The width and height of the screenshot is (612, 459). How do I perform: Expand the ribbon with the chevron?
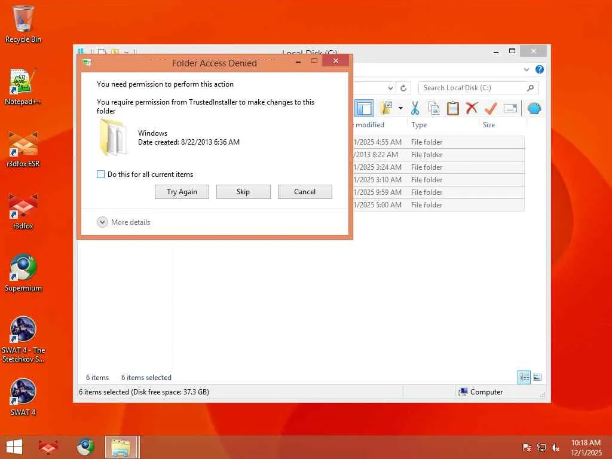pos(526,69)
